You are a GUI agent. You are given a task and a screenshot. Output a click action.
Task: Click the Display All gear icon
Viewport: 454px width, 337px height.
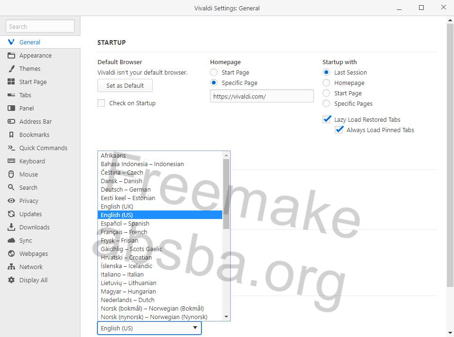pos(11,280)
